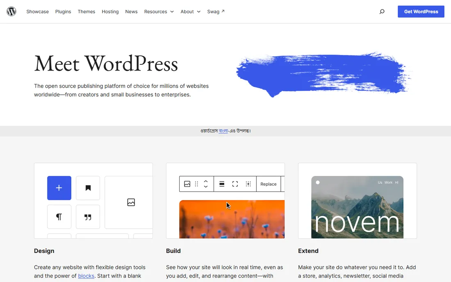Click the dotted grid icon before Replace
451x282 pixels.
coord(248,184)
